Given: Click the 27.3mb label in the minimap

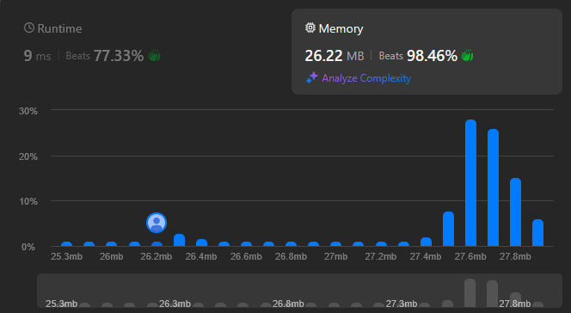Looking at the screenshot, I should click(402, 304).
